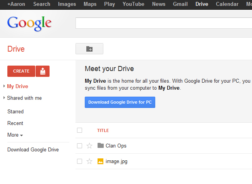Viewport: 252px width, 184px height.
Task: Click Download Google Drive for PC button
Action: 120,102
